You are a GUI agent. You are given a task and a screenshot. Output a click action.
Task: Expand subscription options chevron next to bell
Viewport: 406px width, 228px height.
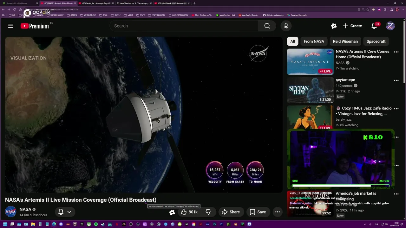(x=69, y=212)
